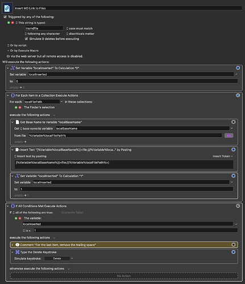The width and height of the screenshot is (245, 284).
Task: Collapse the For Each Item action
Action: point(8,95)
